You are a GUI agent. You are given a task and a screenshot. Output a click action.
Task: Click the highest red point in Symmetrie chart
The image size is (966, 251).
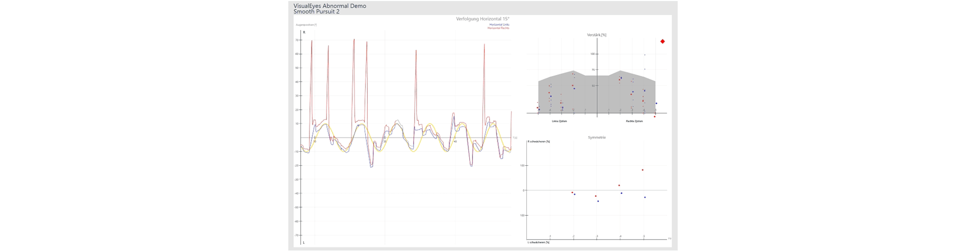tap(642, 170)
